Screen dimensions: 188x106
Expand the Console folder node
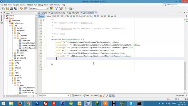pyautogui.click(x=13, y=28)
